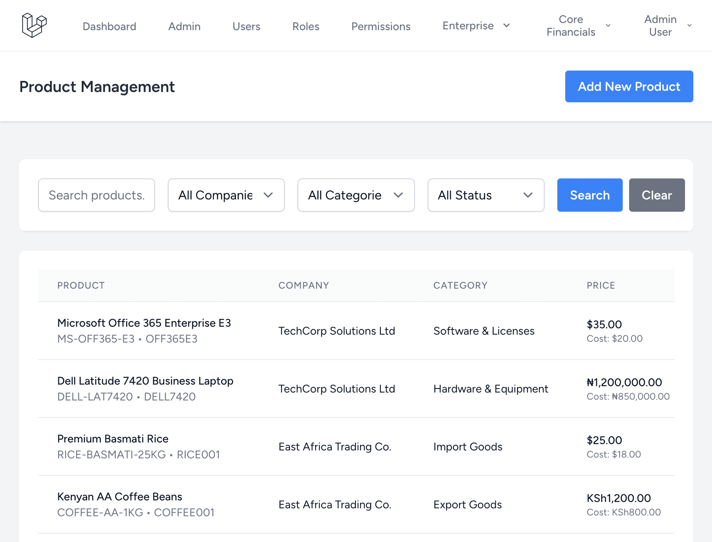Click the PRICE column header

click(601, 285)
